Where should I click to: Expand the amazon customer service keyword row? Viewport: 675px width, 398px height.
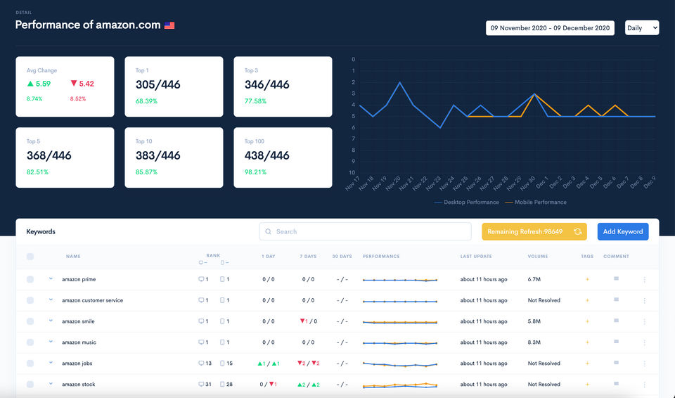(51, 300)
